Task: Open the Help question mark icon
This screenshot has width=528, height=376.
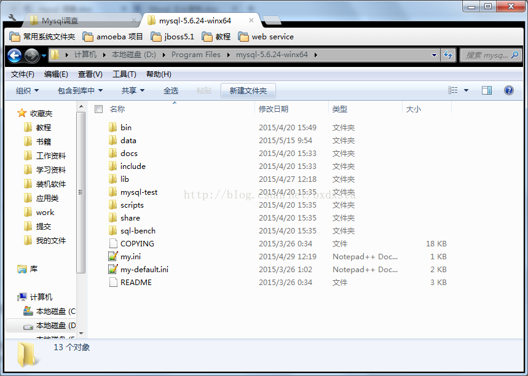Action: (x=509, y=90)
